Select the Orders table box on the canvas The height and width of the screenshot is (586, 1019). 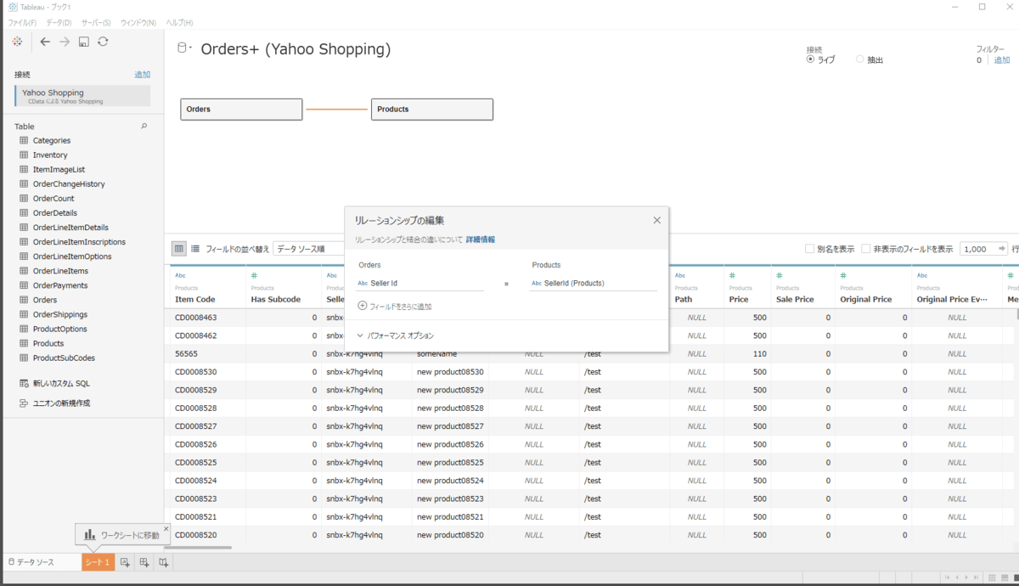pos(241,110)
